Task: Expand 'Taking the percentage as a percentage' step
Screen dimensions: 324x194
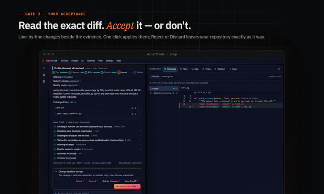Action: click(97, 140)
